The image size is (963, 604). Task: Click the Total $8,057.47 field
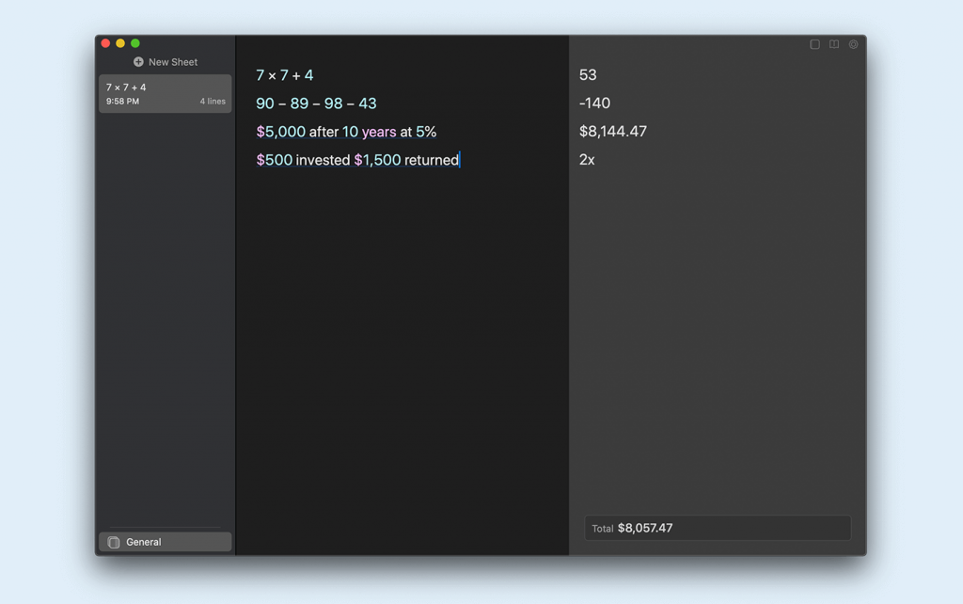718,528
